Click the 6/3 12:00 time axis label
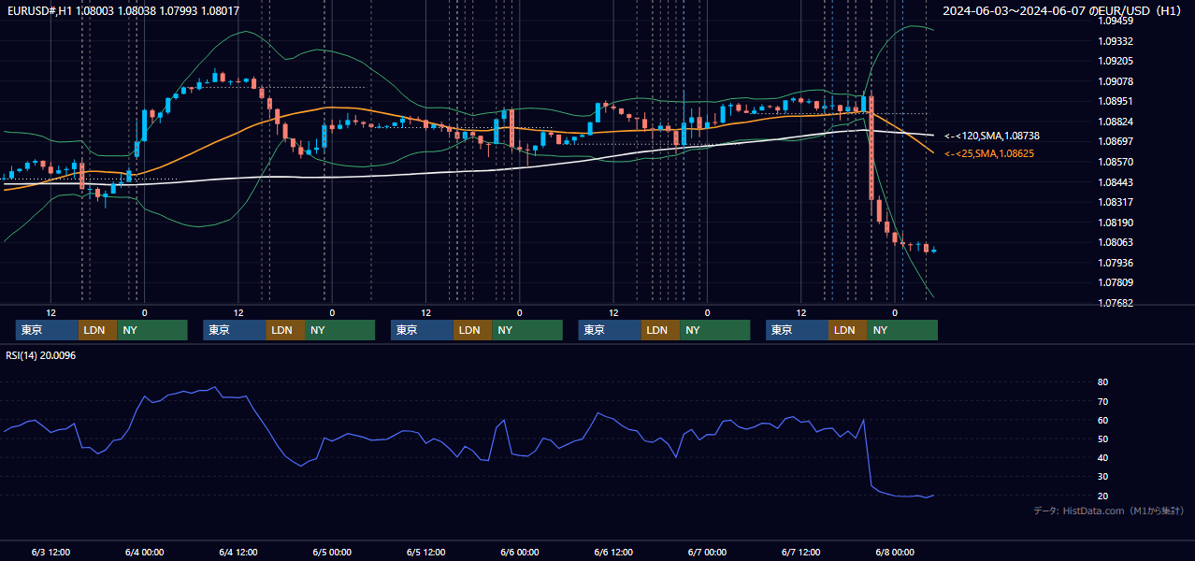 click(50, 552)
